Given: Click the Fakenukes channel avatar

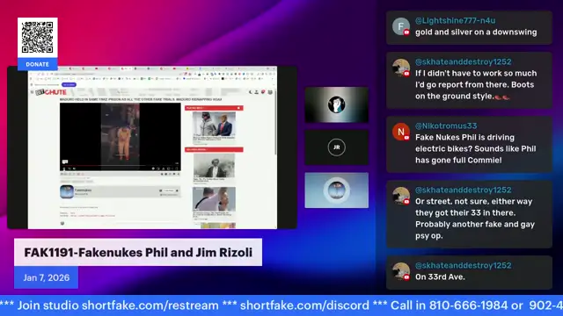Looking at the screenshot, I should click(x=67, y=191).
